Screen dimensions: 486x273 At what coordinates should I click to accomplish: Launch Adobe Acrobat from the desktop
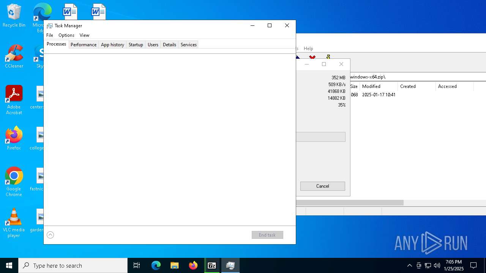click(x=14, y=100)
